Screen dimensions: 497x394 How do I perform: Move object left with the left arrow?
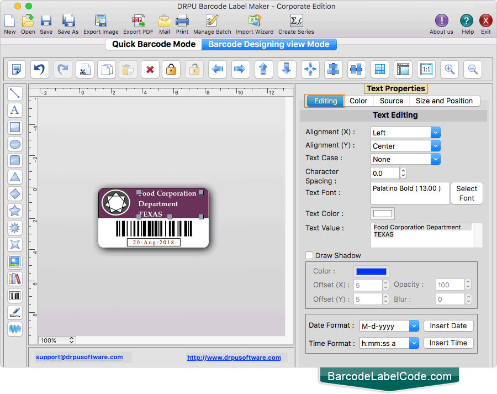pyautogui.click(x=218, y=69)
